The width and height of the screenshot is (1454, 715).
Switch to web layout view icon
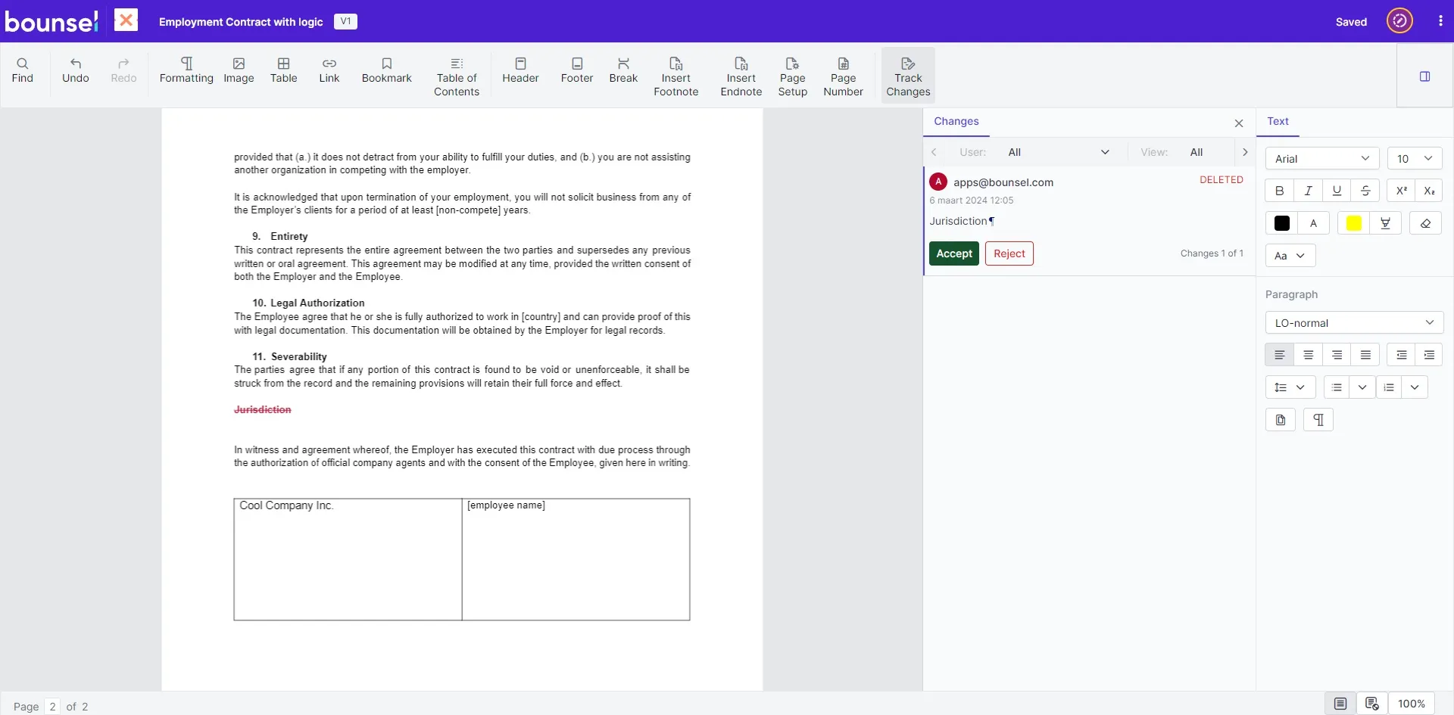pos(1371,704)
